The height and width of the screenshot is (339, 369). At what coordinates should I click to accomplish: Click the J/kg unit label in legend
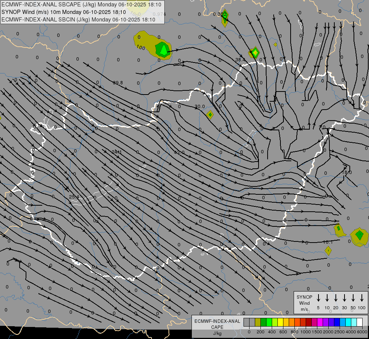click(x=217, y=333)
